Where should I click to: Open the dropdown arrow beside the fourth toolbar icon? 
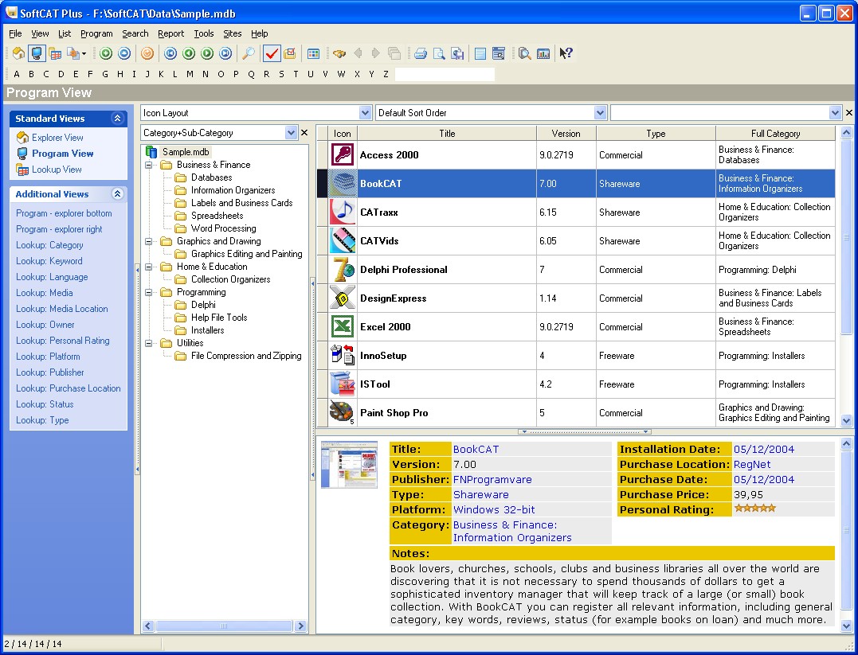point(84,53)
